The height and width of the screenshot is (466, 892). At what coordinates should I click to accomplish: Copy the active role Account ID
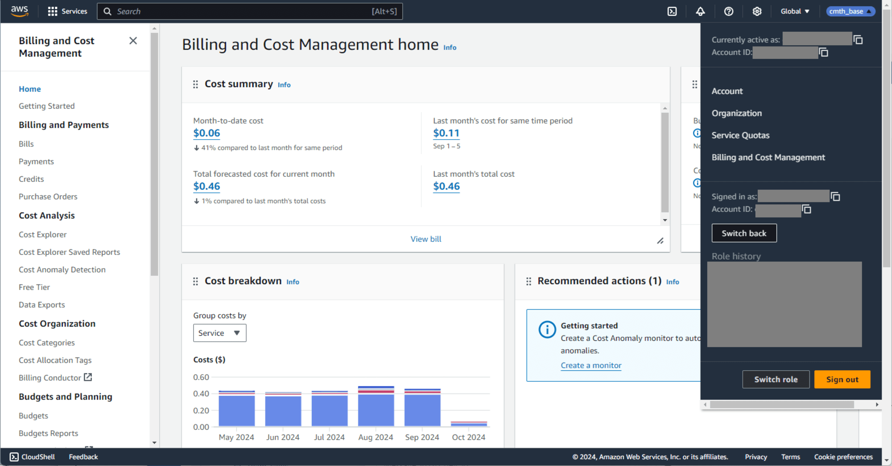[x=824, y=52]
